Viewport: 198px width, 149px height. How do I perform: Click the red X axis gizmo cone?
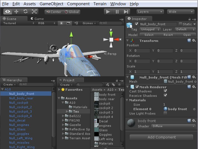coord(116,39)
